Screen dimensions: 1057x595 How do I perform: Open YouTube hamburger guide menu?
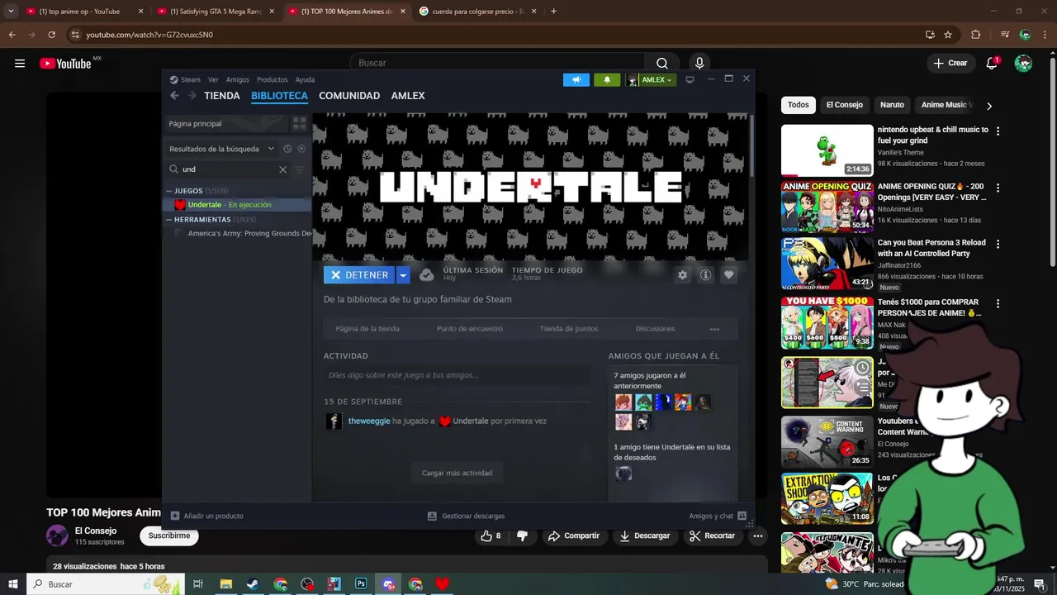(x=20, y=63)
